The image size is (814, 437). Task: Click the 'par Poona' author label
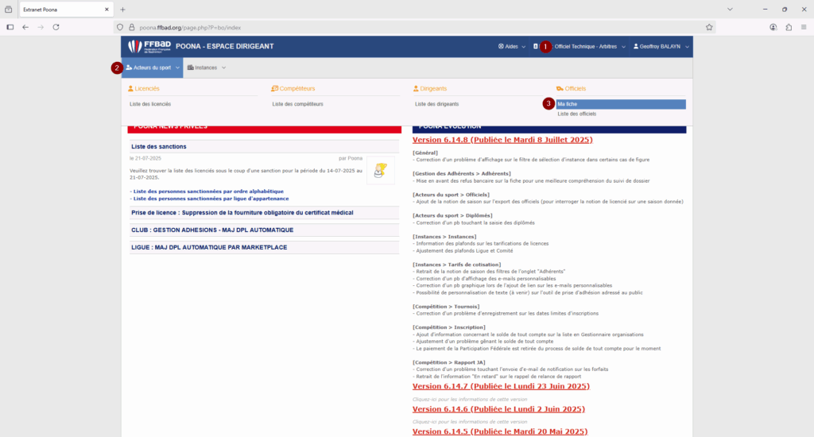click(x=351, y=158)
